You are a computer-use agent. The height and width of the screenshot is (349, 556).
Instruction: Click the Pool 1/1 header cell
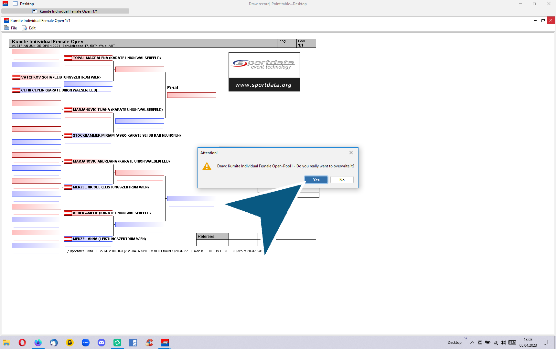pyautogui.click(x=306, y=43)
